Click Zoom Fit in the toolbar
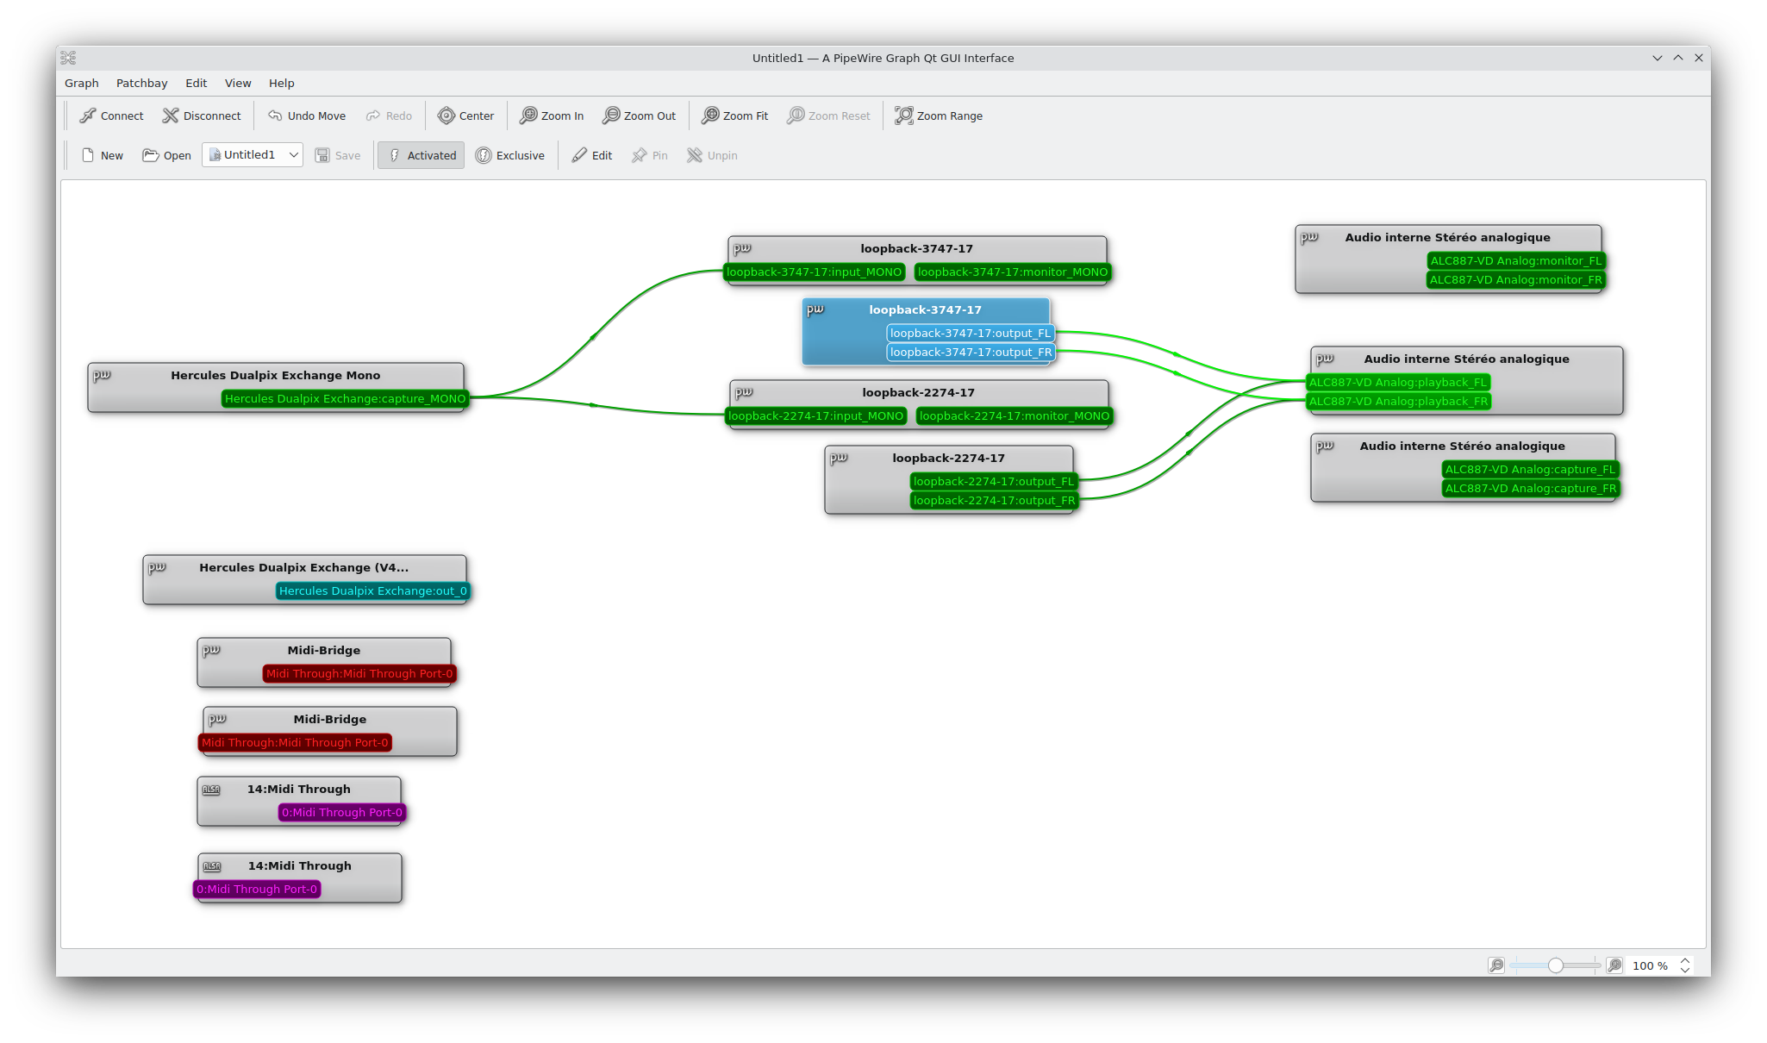This screenshot has height=1043, width=1767. coord(735,116)
